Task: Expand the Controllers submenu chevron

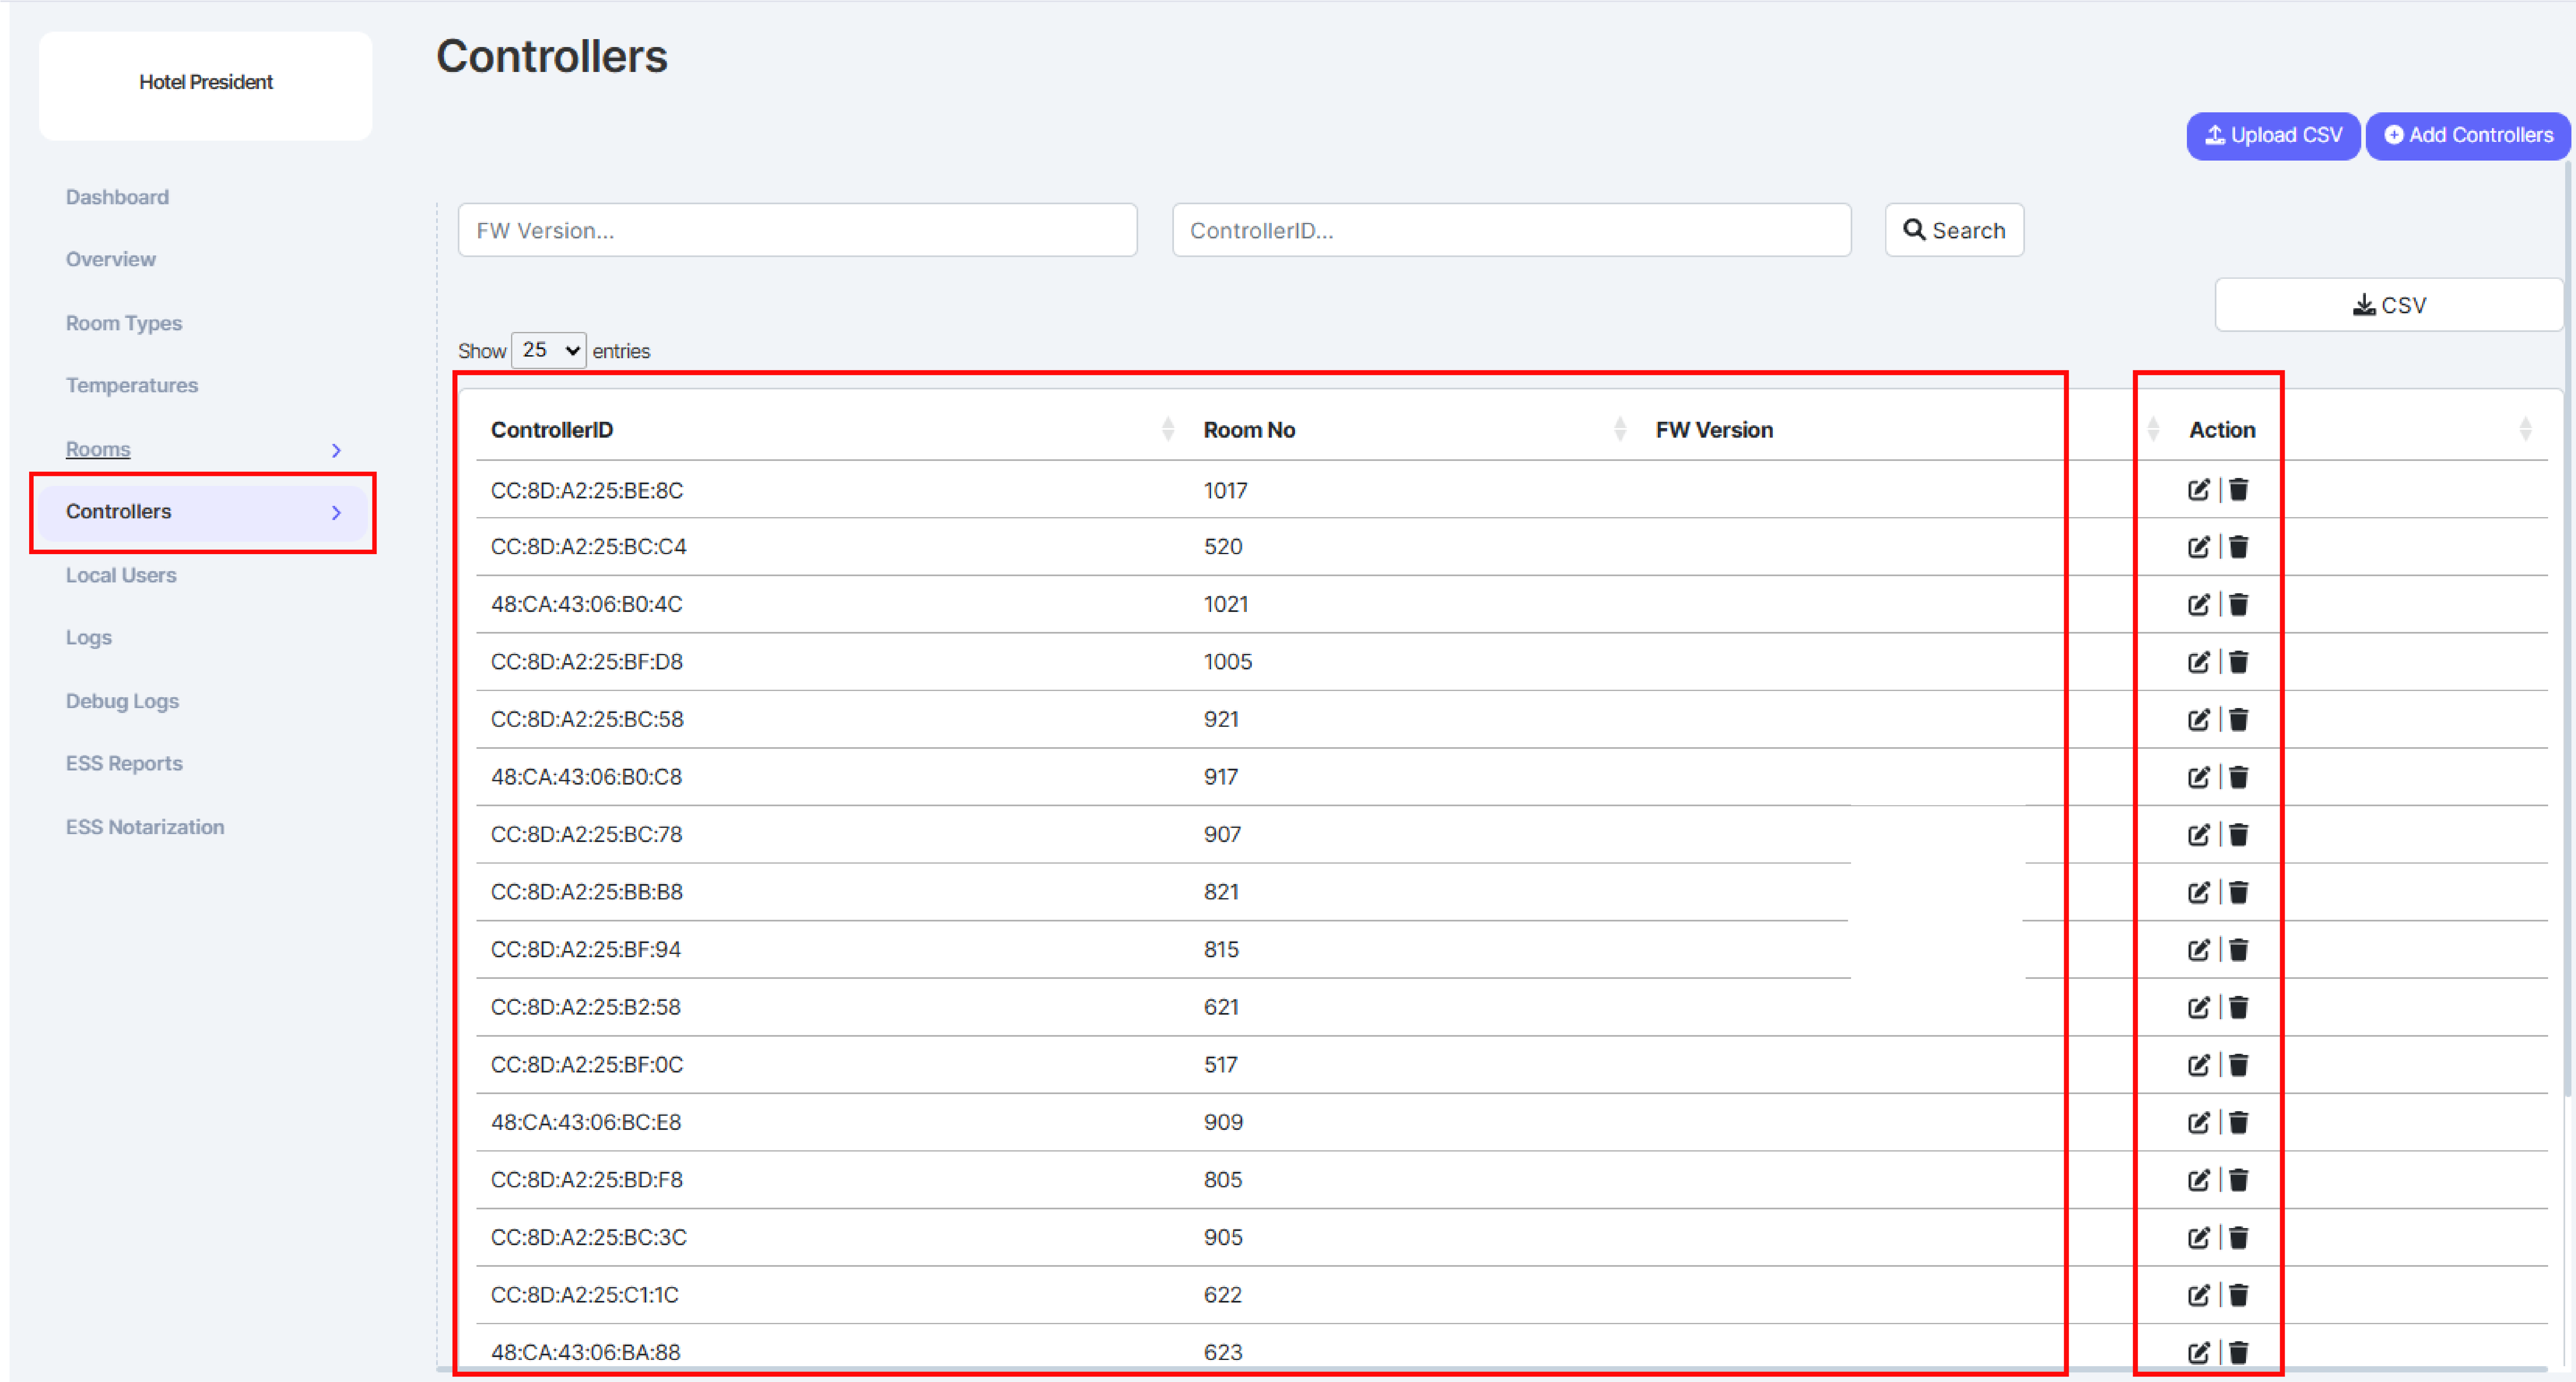Action: pyautogui.click(x=336, y=513)
